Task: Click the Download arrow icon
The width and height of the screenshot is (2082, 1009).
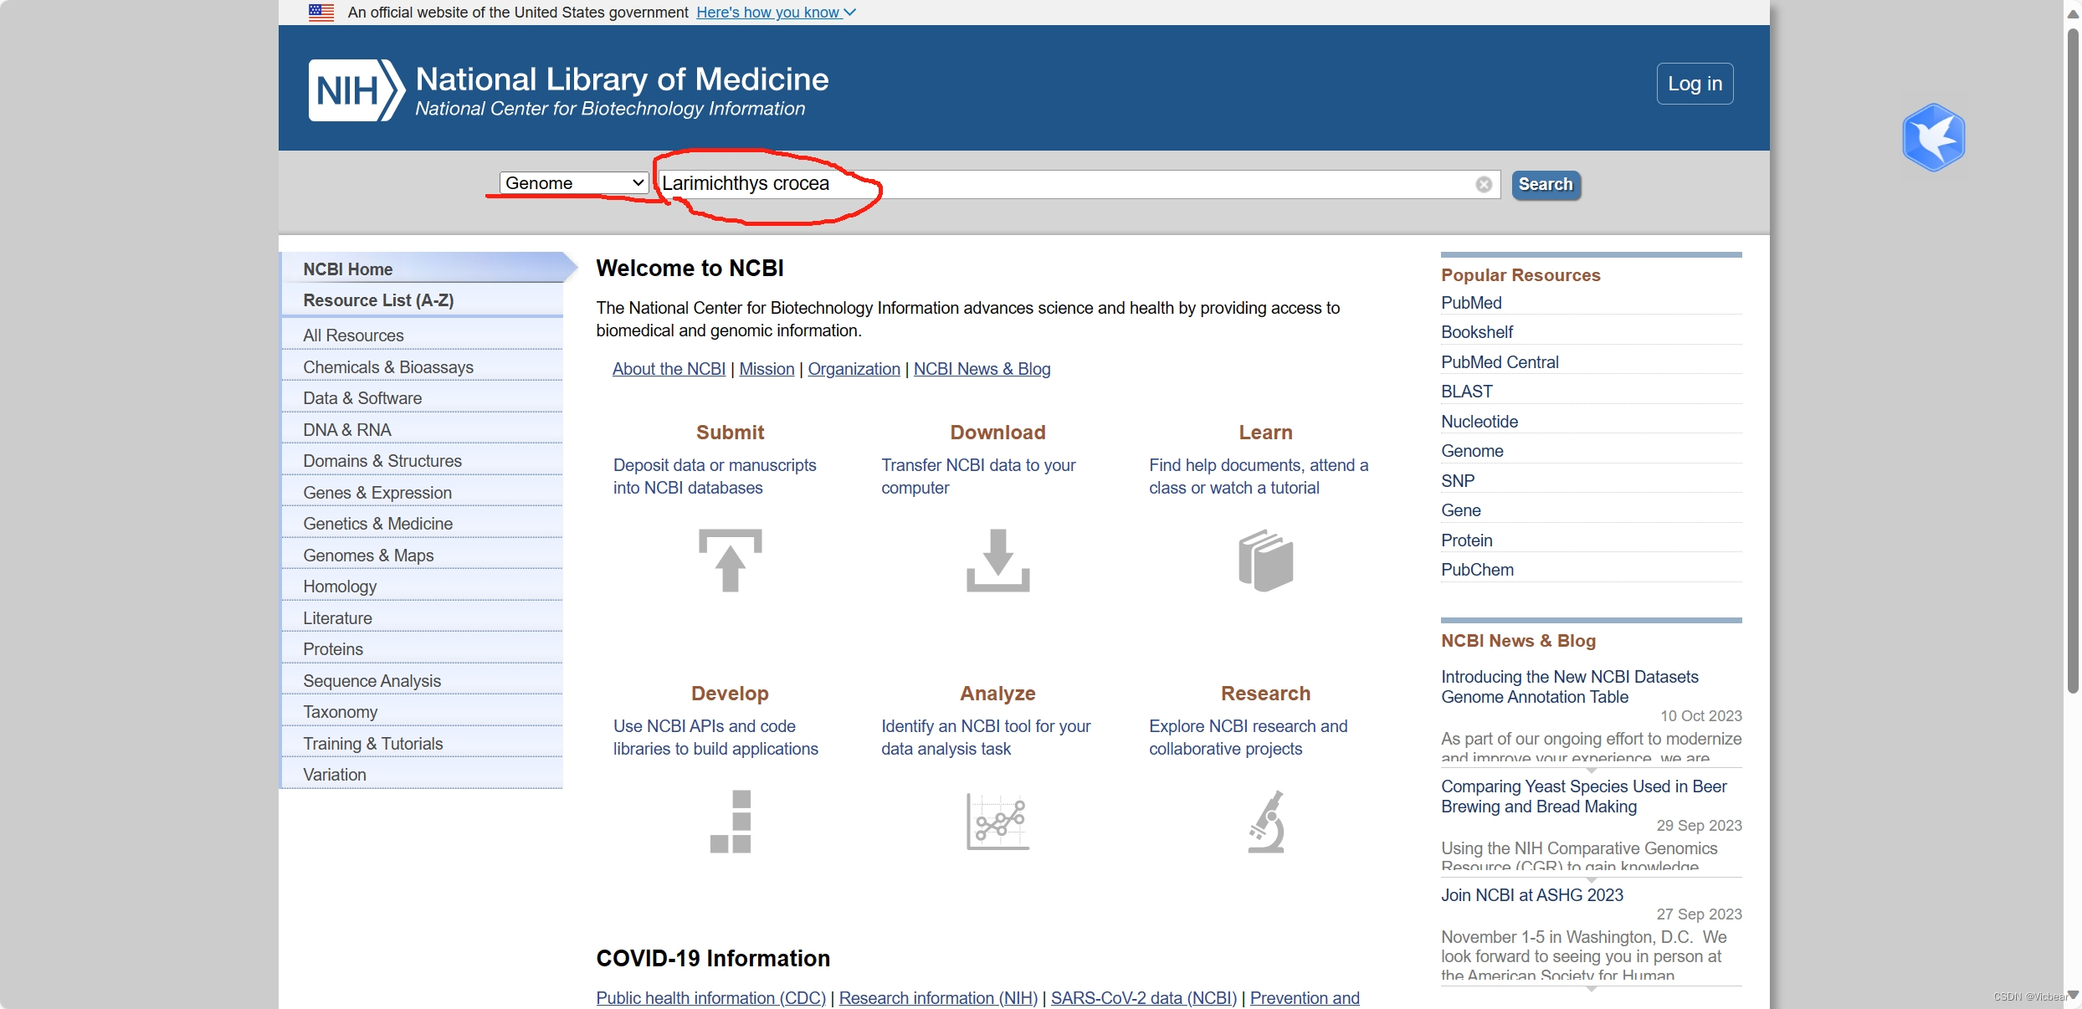Action: click(x=997, y=560)
